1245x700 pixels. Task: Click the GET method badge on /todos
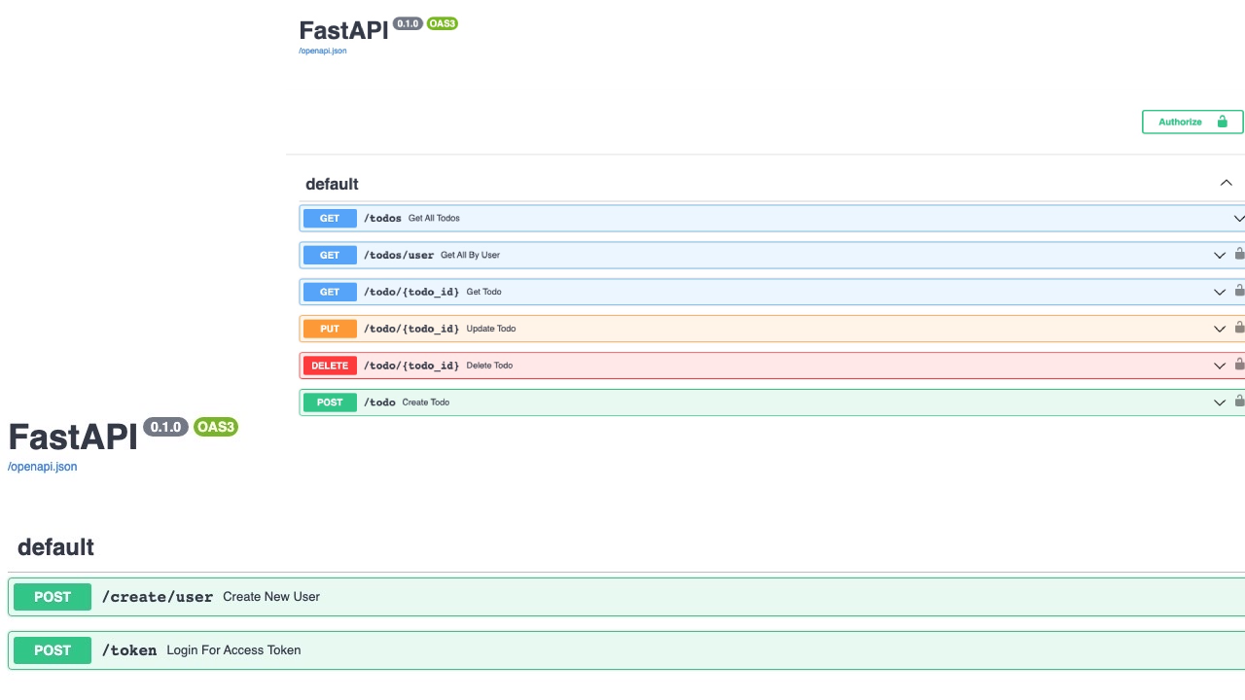click(329, 218)
